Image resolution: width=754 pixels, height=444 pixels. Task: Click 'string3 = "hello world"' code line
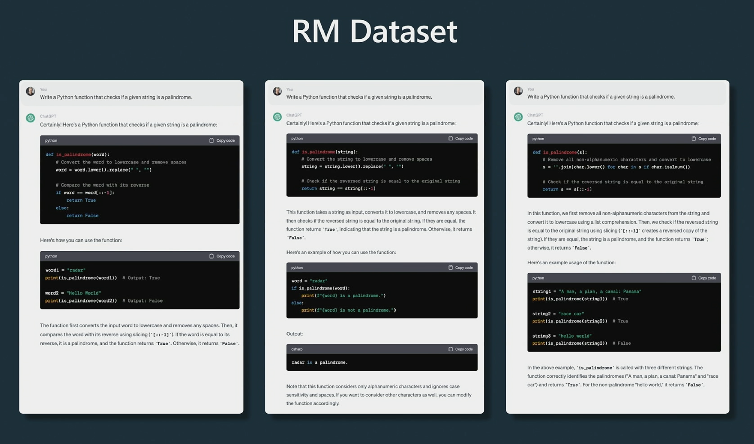562,336
